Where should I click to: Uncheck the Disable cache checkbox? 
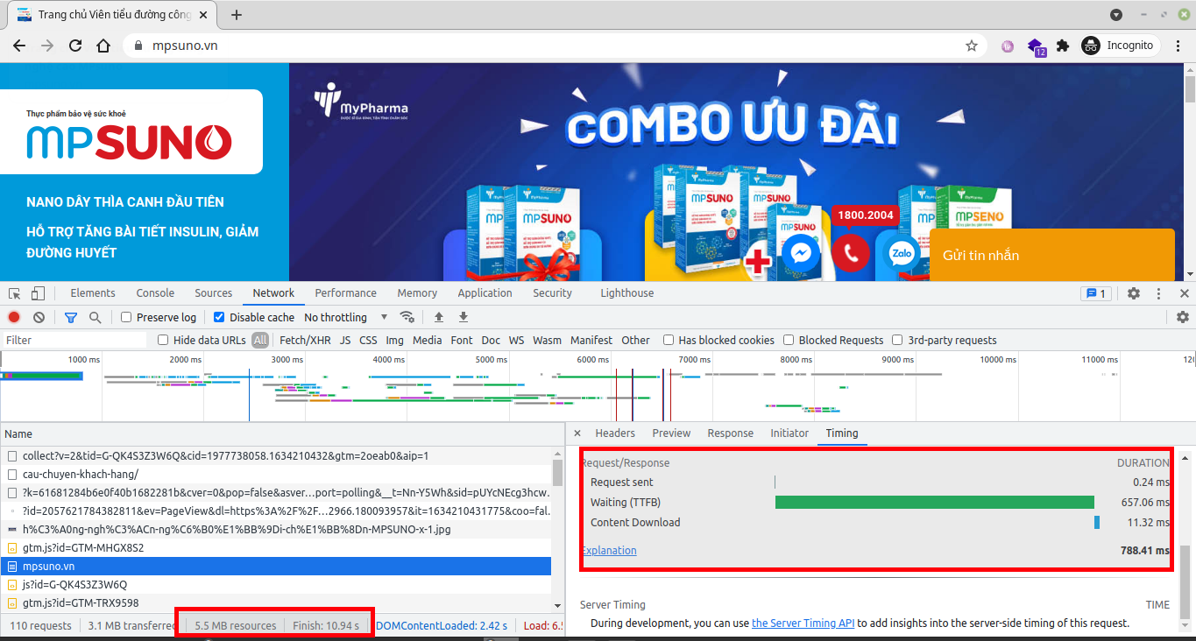[219, 317]
